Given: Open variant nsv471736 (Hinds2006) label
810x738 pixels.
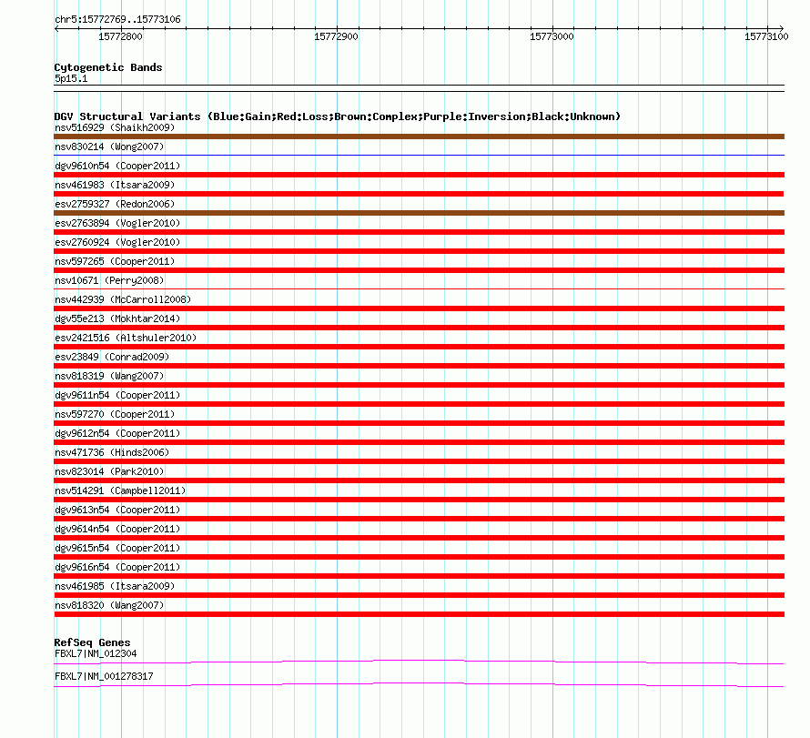Looking at the screenshot, I should pos(112,452).
